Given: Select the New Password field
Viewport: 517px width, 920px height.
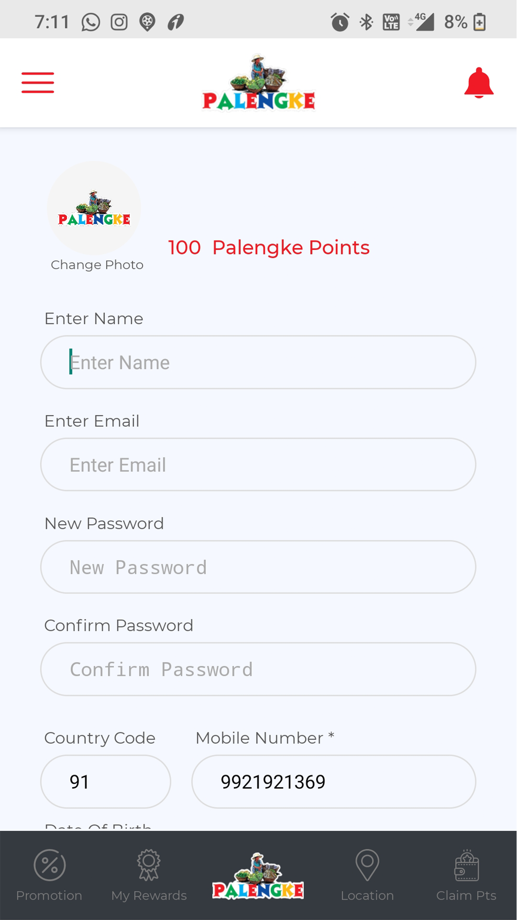Looking at the screenshot, I should (x=258, y=567).
